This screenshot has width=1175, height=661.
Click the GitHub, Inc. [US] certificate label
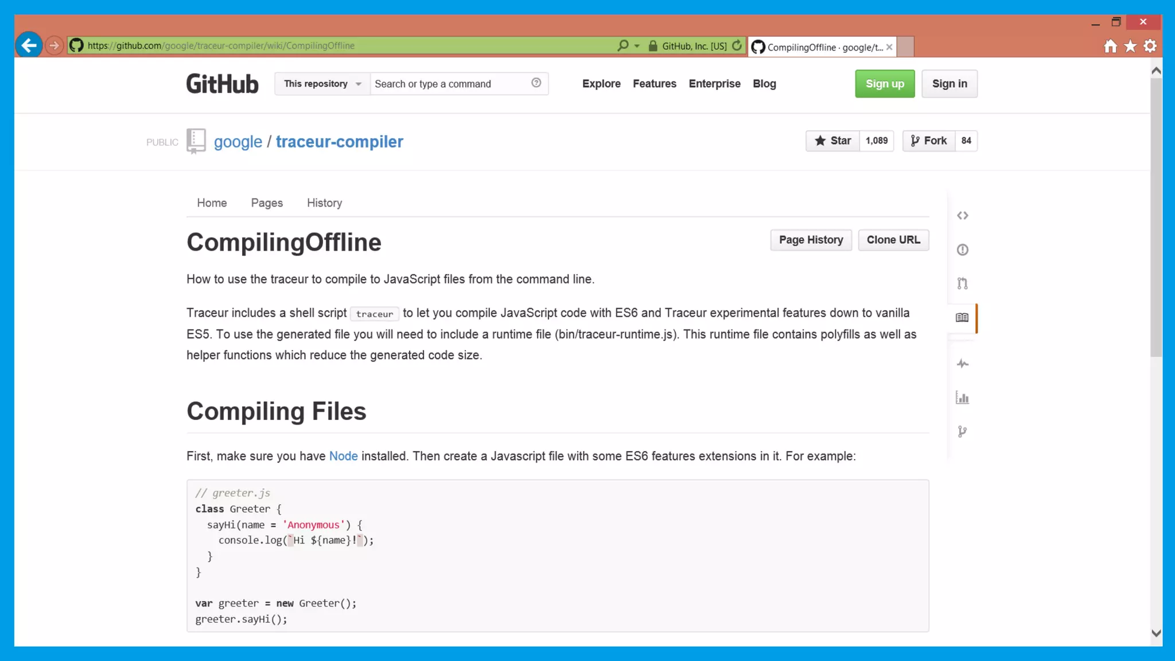click(694, 46)
